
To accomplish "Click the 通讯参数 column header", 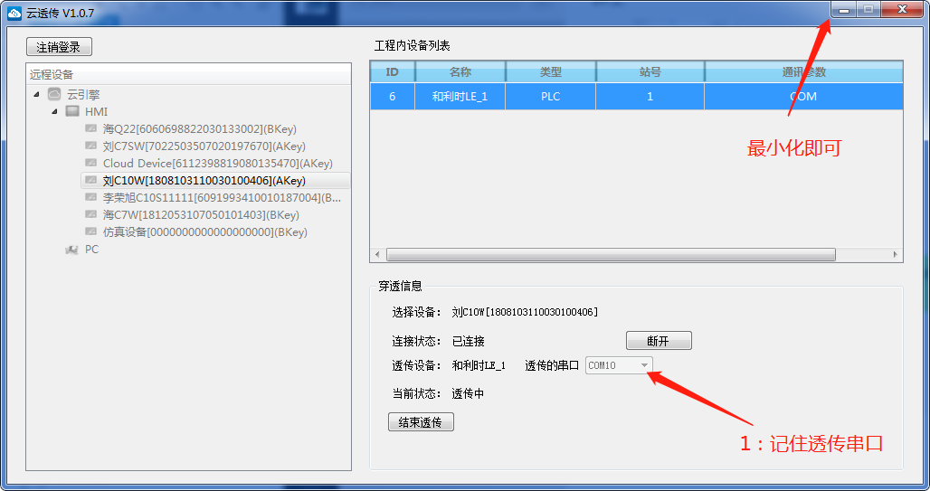I will coord(803,71).
